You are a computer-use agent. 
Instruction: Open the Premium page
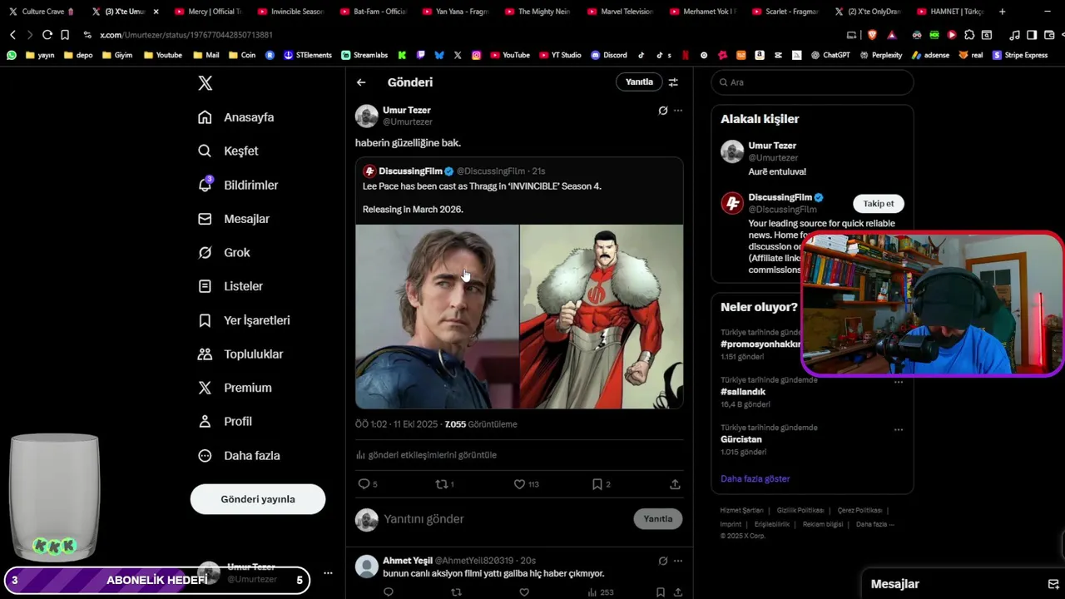click(235, 388)
